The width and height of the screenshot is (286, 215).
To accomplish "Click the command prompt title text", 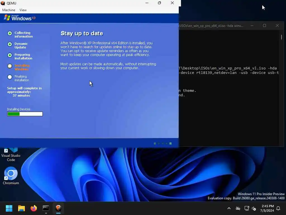I will coord(211,26).
